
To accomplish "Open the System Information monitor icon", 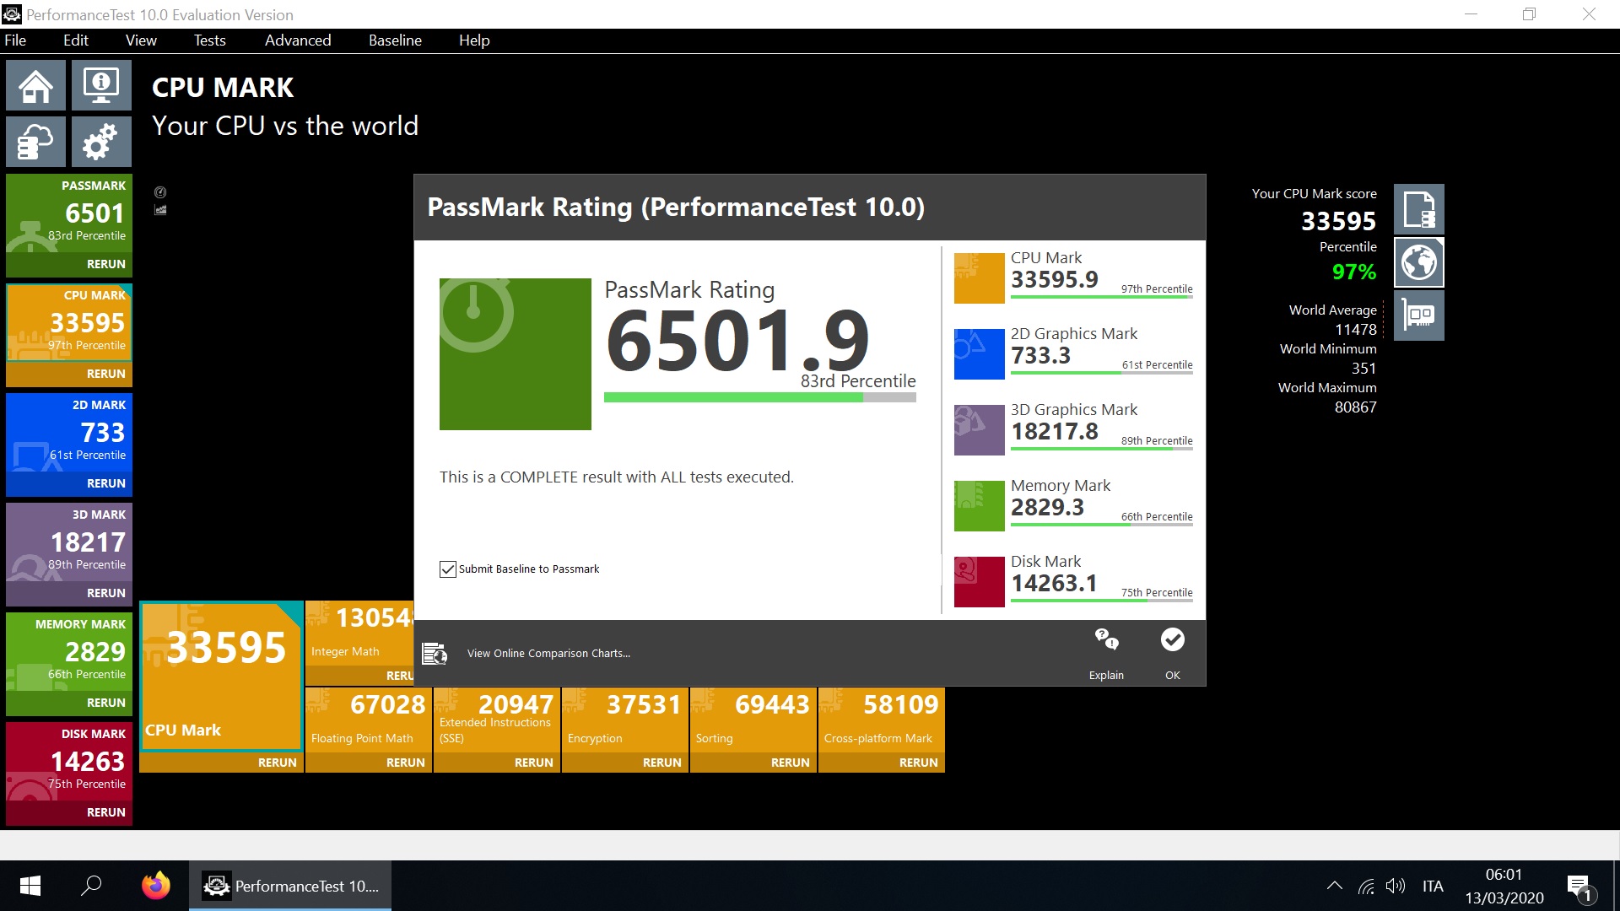I will point(101,85).
